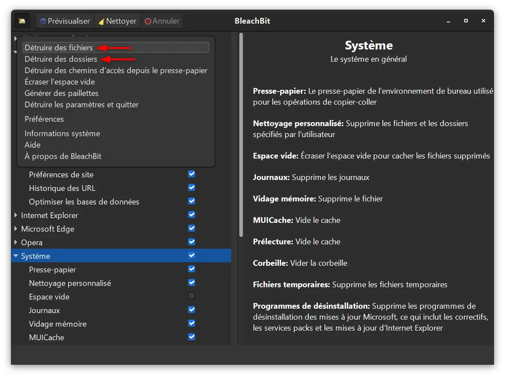505x377 pixels.
Task: Select the Presse-papier tree row
Action: point(121,270)
